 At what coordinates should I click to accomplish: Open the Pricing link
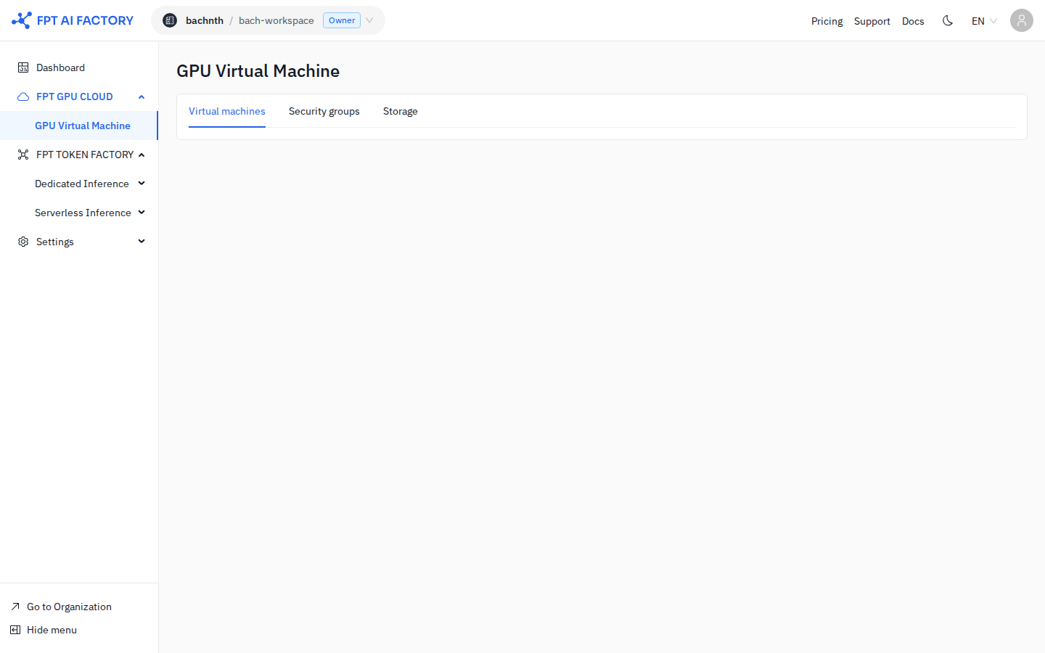827,21
